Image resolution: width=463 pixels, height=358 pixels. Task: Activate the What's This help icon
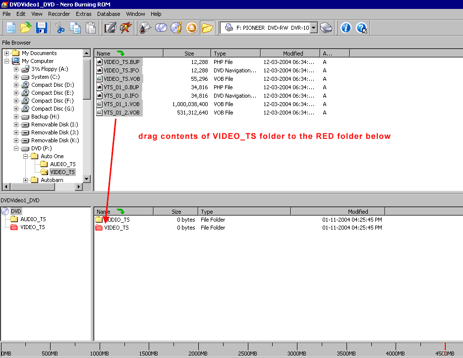361,28
